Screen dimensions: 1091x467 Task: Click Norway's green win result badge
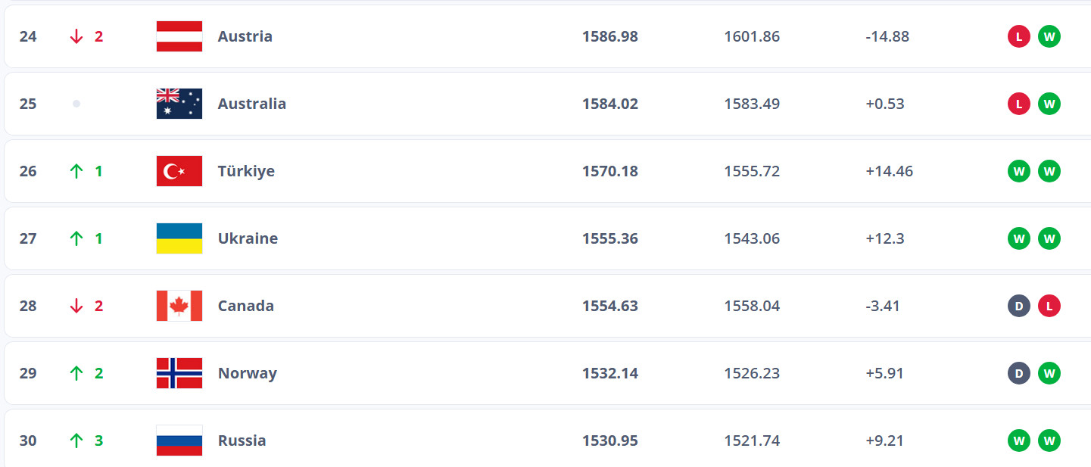coord(1049,373)
